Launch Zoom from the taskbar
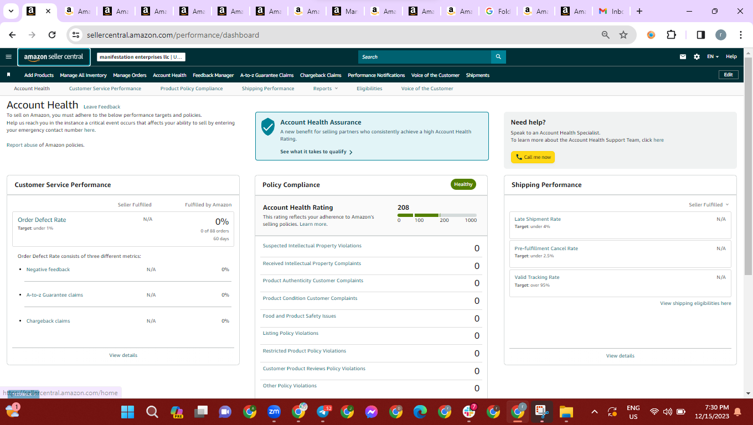 pyautogui.click(x=274, y=412)
